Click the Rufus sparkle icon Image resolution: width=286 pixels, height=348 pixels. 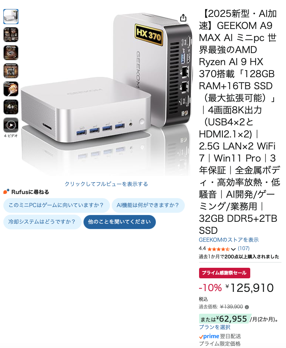click(6, 191)
